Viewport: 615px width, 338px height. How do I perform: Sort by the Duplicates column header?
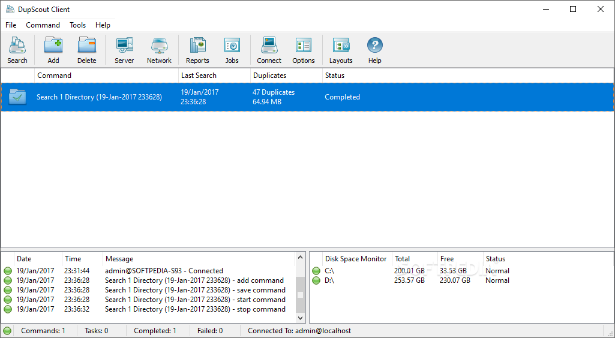click(286, 76)
